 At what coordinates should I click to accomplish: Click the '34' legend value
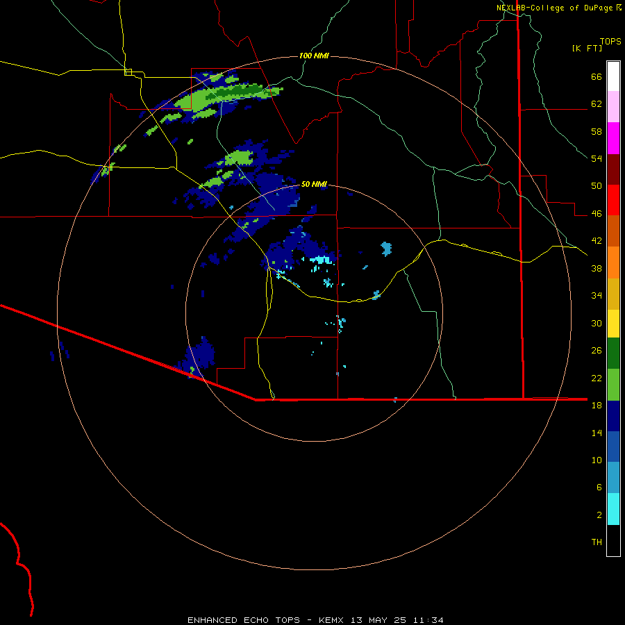(x=597, y=296)
